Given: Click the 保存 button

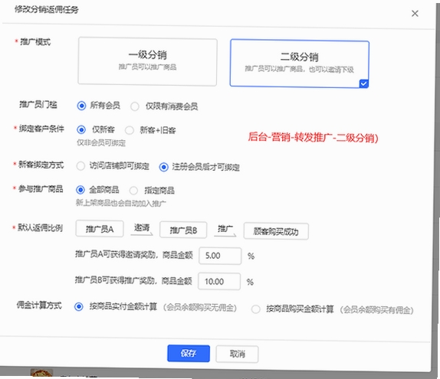Looking at the screenshot, I should (x=189, y=353).
